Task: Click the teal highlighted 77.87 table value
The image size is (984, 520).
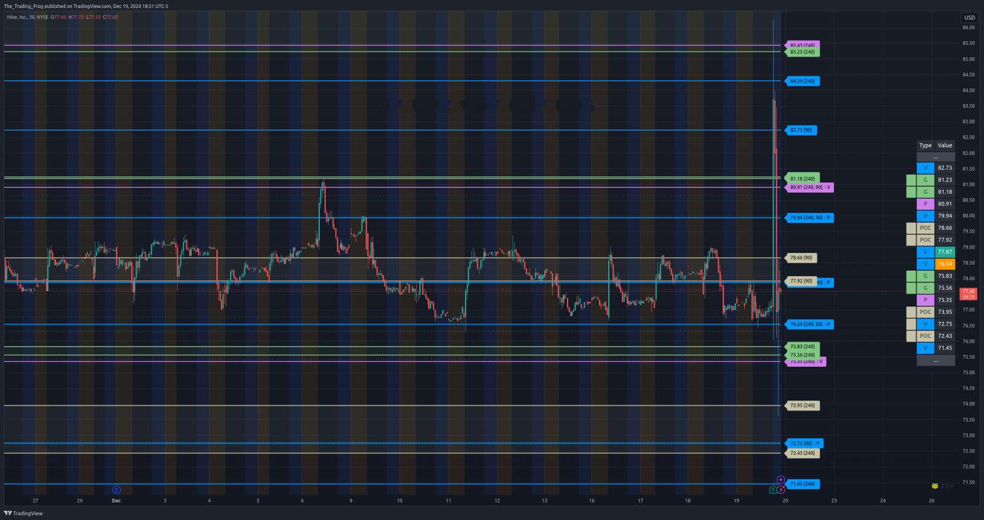Action: pos(945,252)
